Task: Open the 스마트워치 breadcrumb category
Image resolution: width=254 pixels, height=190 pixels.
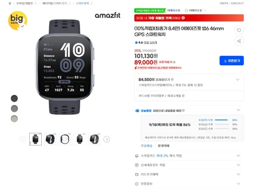Action: coord(83,3)
